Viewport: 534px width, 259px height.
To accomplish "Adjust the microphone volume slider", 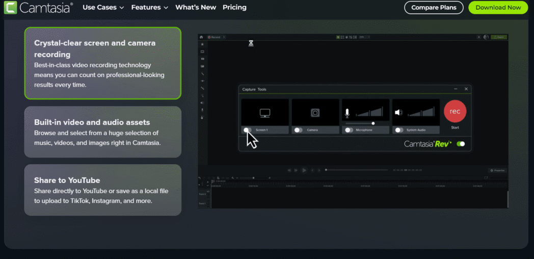I will pos(360,123).
